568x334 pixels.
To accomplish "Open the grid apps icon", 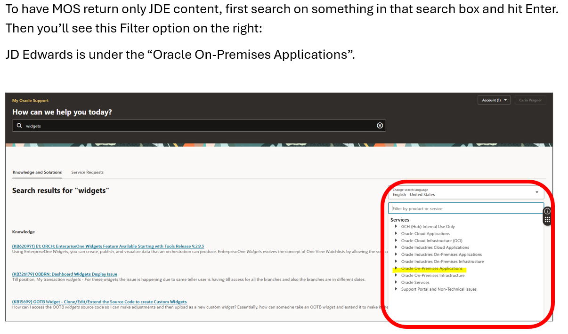I will pos(547,220).
